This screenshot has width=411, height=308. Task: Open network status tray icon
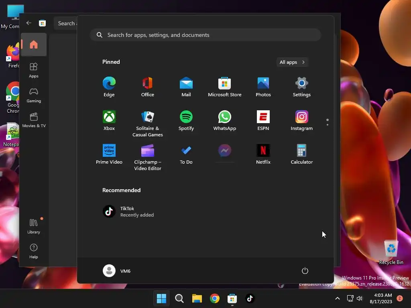350,298
